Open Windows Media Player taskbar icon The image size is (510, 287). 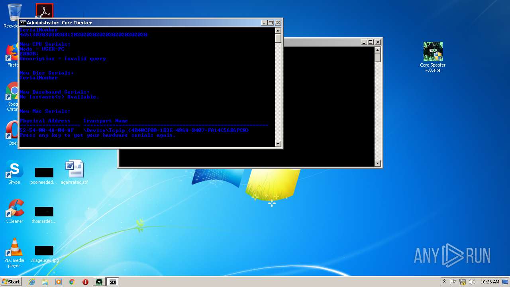click(59, 282)
